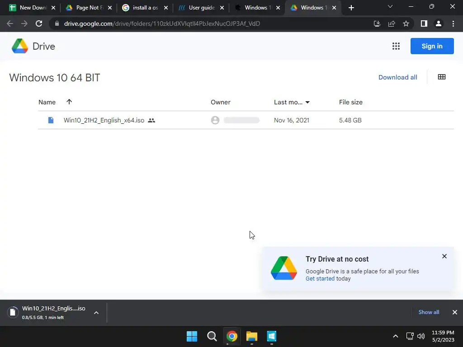
Task: Reload the current page
Action: pos(39,23)
